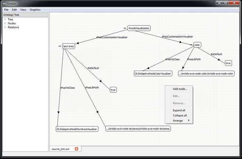Maximize the Ontolis window
This screenshot has width=242, height=159.
[x=226, y=3]
